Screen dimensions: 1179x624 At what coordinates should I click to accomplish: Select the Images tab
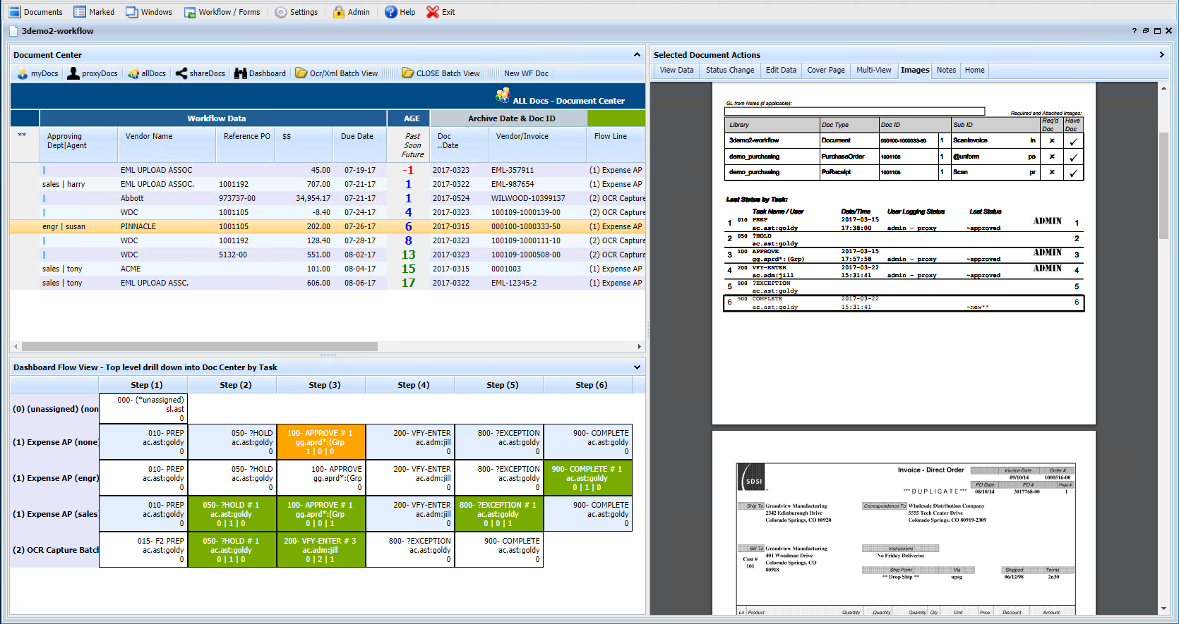(x=915, y=70)
